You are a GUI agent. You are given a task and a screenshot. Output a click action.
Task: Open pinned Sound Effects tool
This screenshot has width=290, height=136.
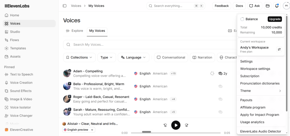click(x=29, y=91)
